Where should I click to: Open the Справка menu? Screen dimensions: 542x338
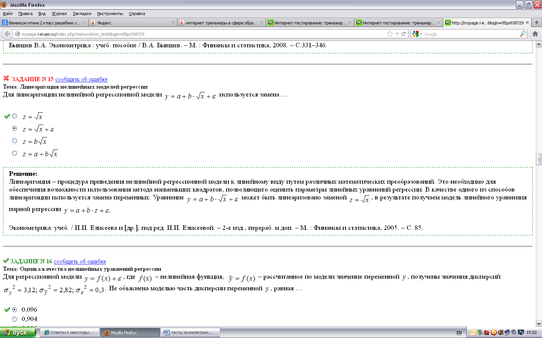click(137, 14)
